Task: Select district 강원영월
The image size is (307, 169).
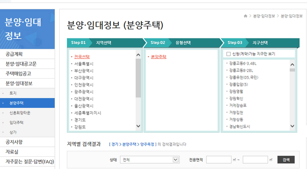Action: (x=236, y=91)
